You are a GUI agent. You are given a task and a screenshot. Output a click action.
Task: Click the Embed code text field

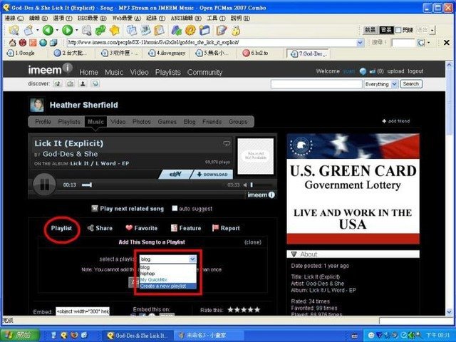(83, 311)
